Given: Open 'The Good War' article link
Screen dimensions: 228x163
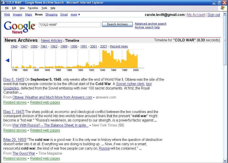Looking at the screenshot, I should click(x=24, y=153).
